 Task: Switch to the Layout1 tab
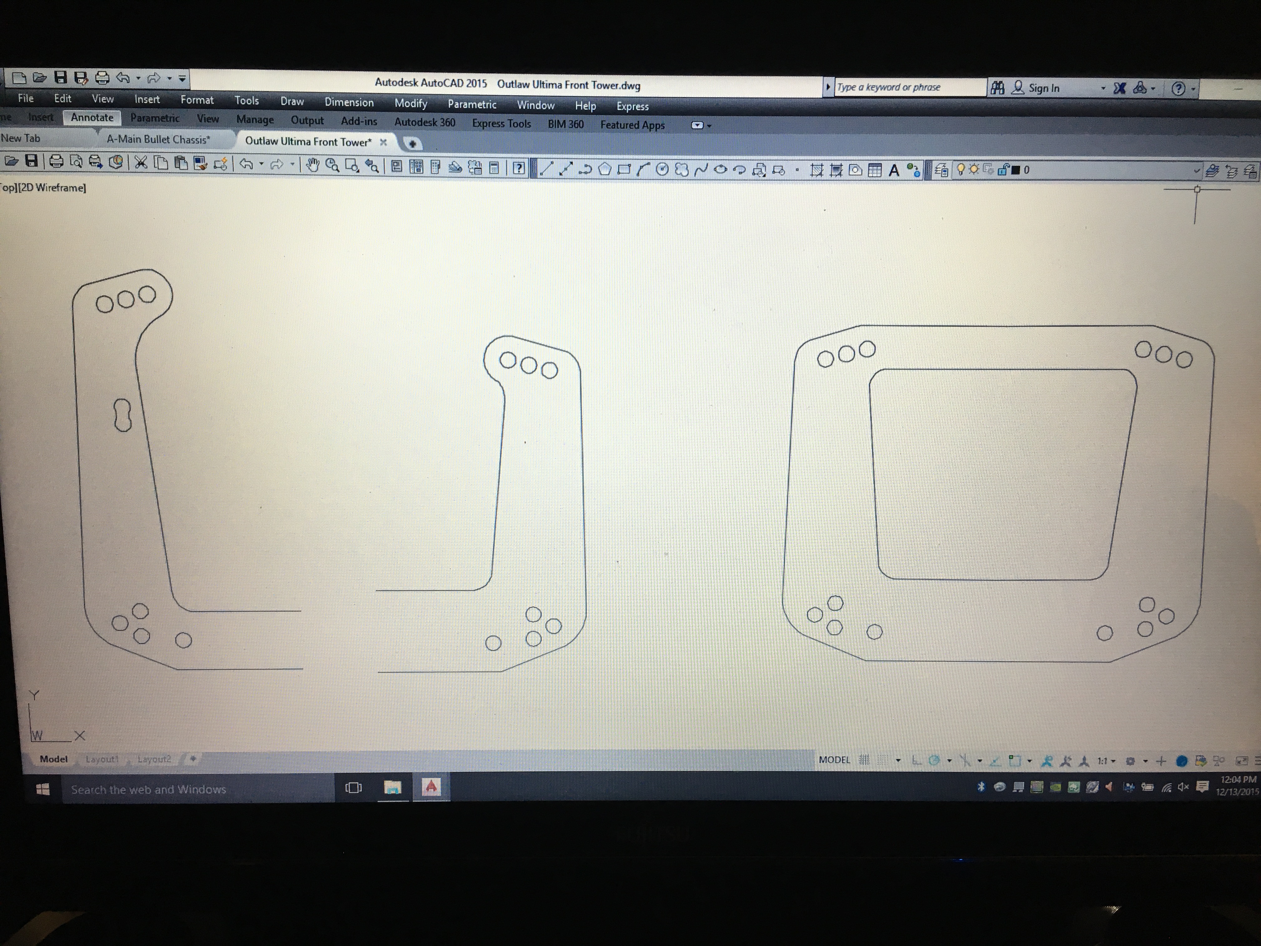[x=101, y=759]
